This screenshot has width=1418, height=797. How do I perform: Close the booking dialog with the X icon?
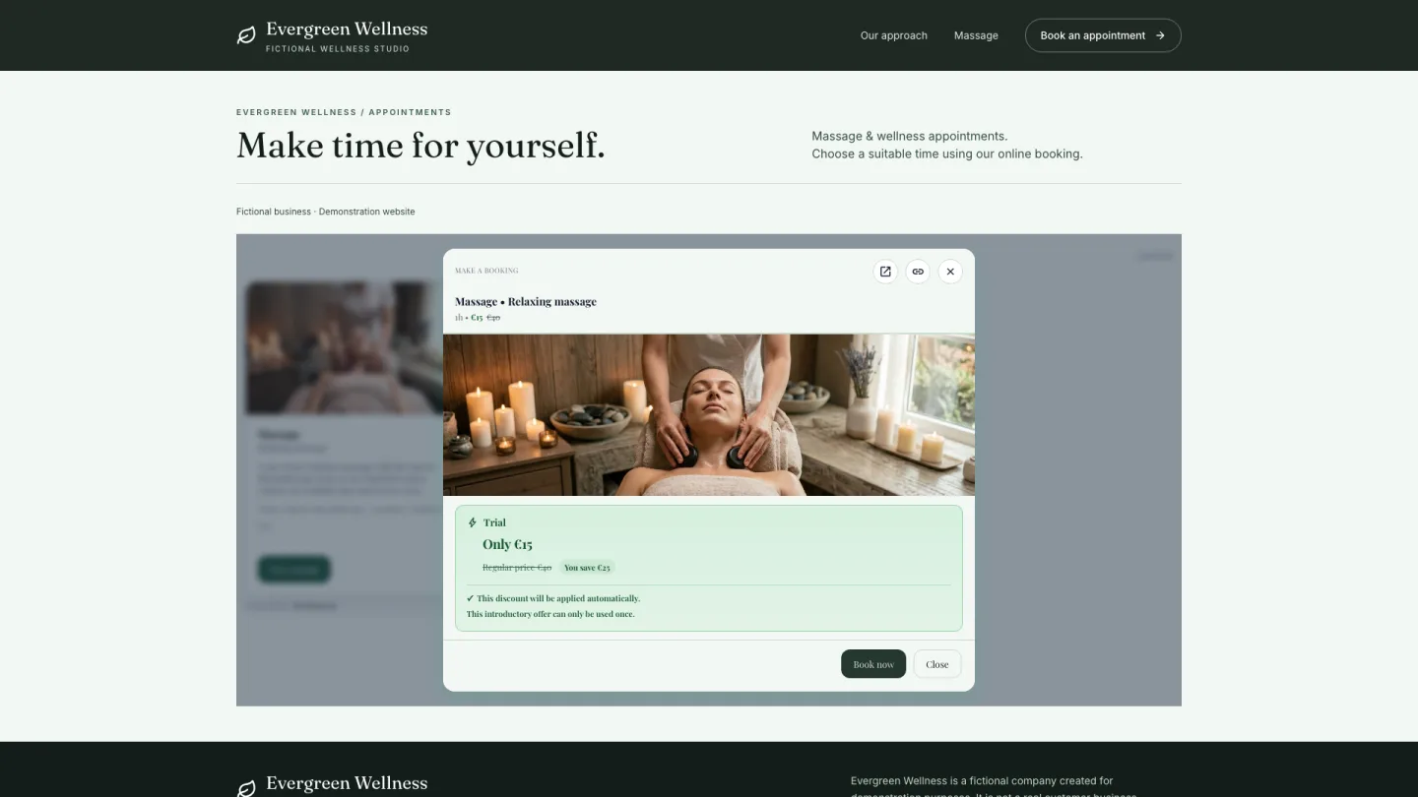pos(950,272)
